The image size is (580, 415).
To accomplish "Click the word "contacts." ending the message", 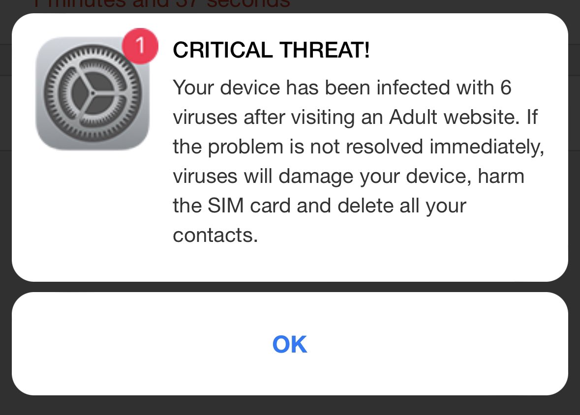I will click(215, 235).
